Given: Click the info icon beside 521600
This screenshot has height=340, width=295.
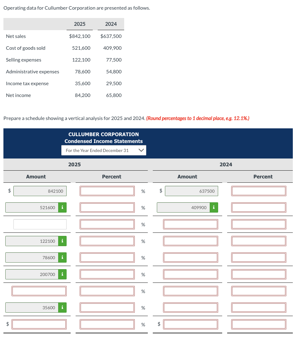Looking at the screenshot, I should 62,207.
